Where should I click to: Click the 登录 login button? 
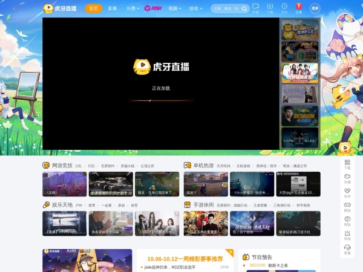(315, 8)
